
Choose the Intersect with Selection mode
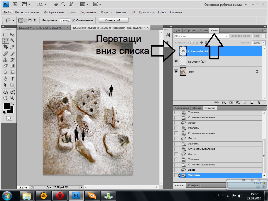click(35, 20)
